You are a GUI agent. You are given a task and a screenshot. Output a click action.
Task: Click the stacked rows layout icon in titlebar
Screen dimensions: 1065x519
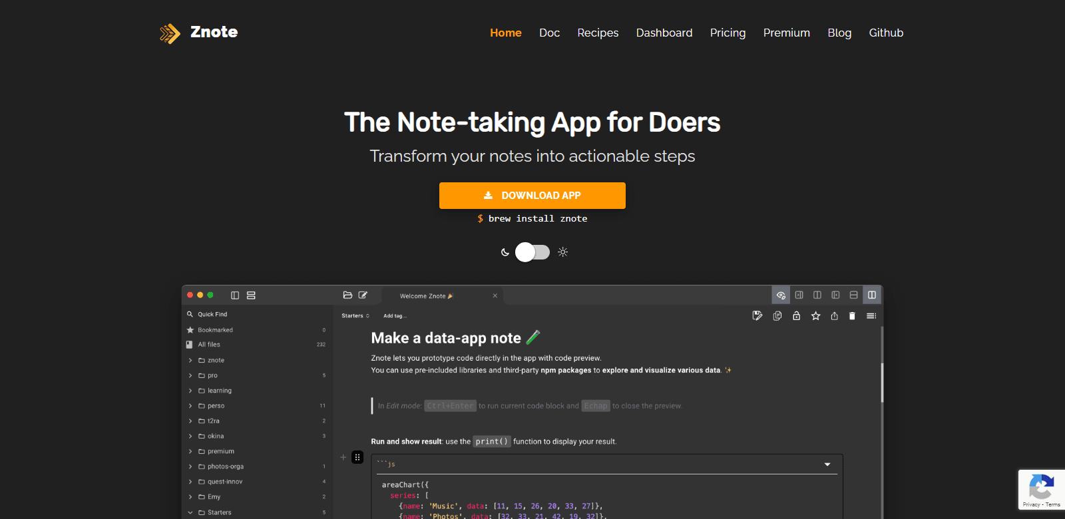tap(251, 295)
